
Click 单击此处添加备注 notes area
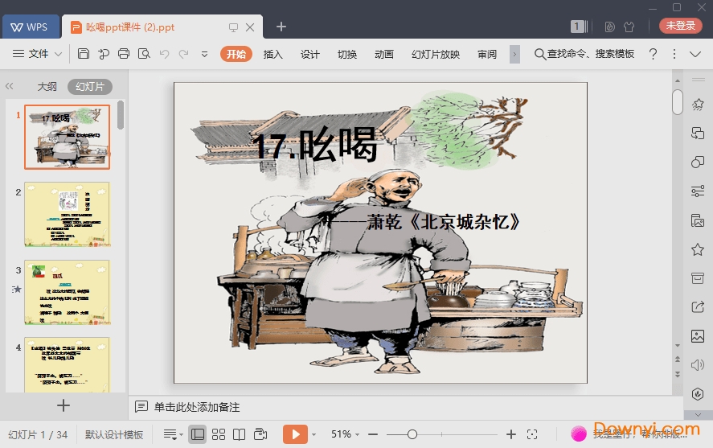point(197,407)
